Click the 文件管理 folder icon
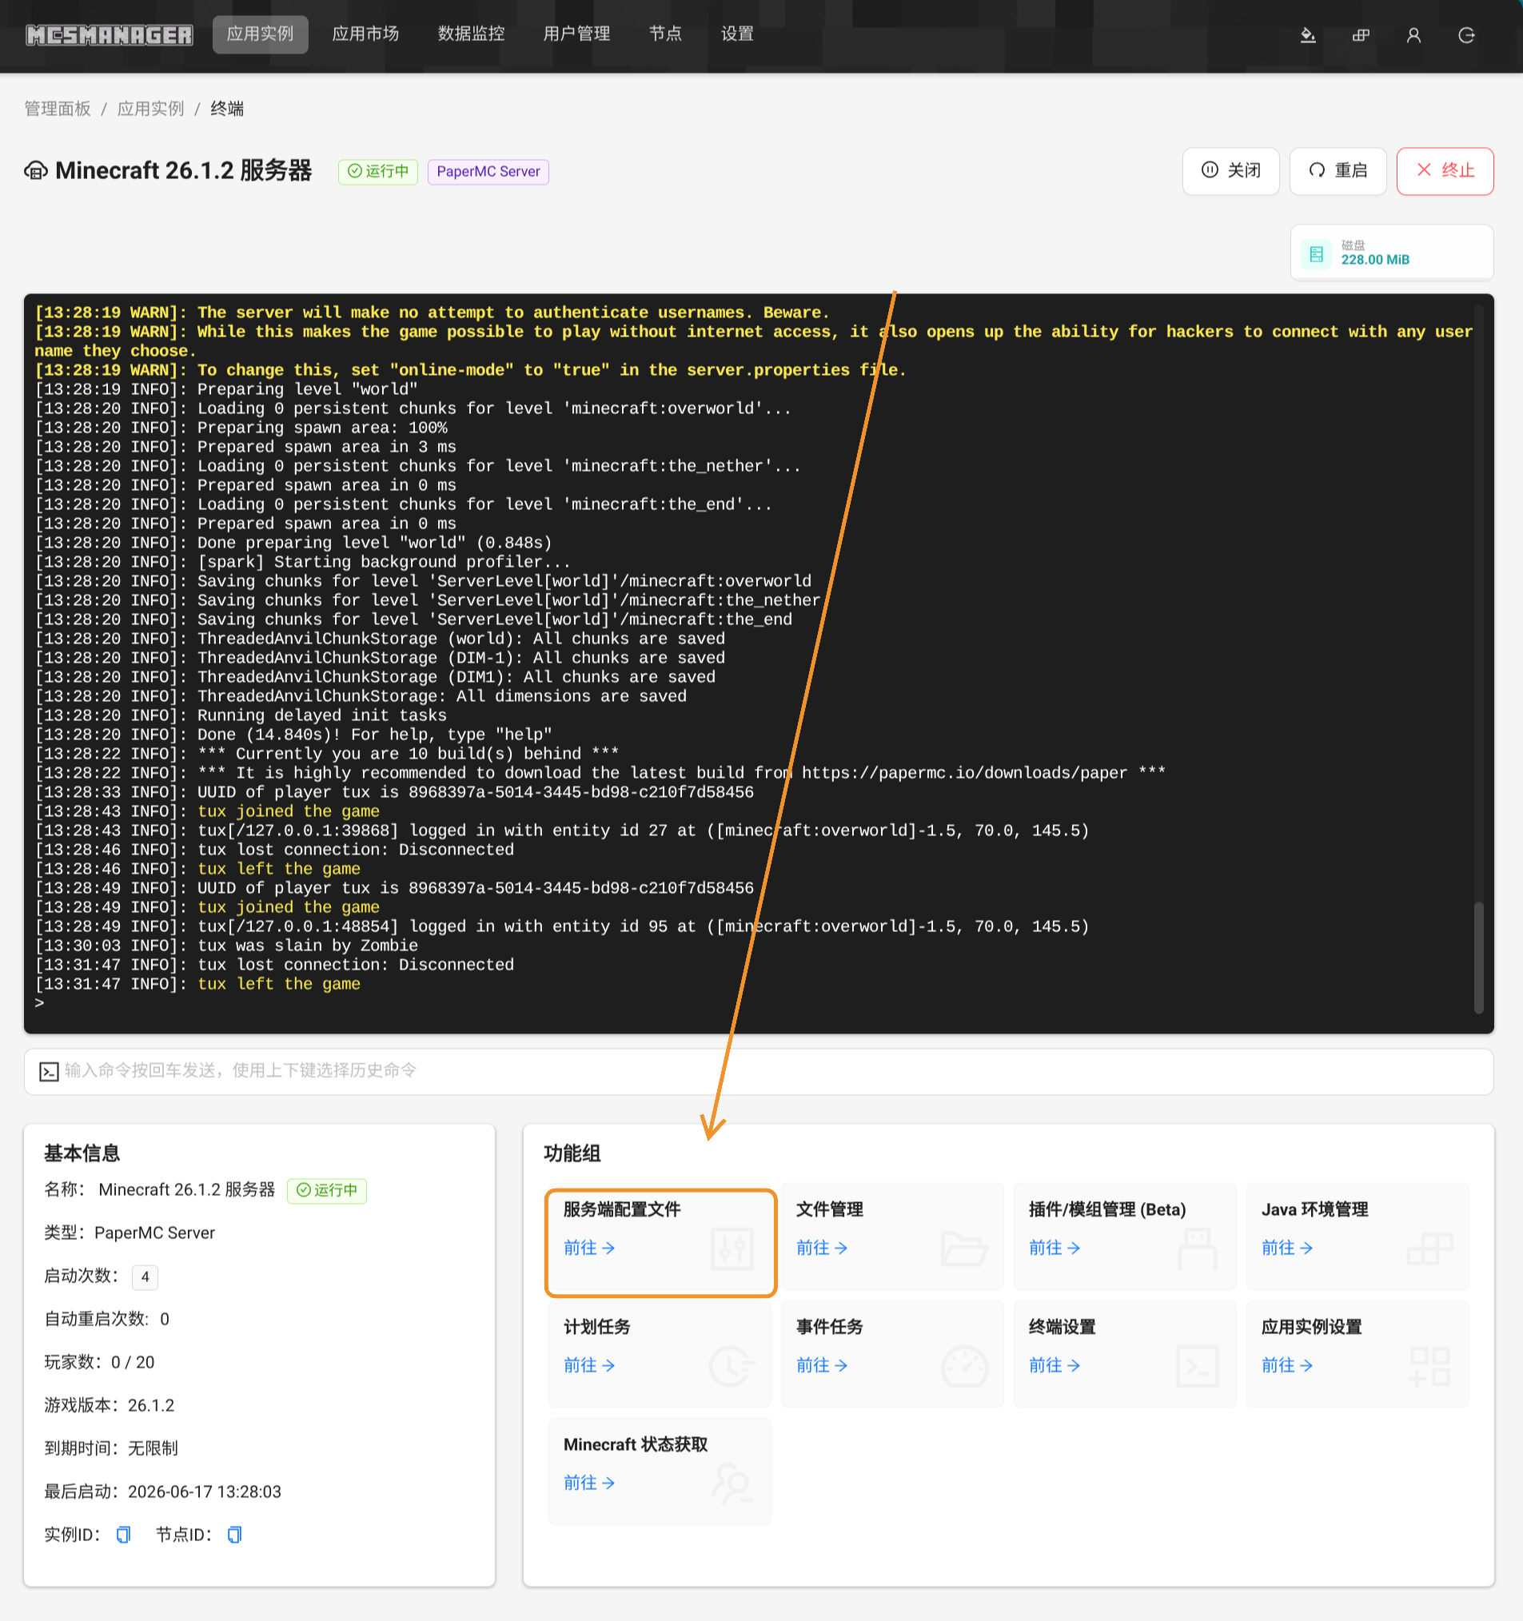 tap(964, 1248)
